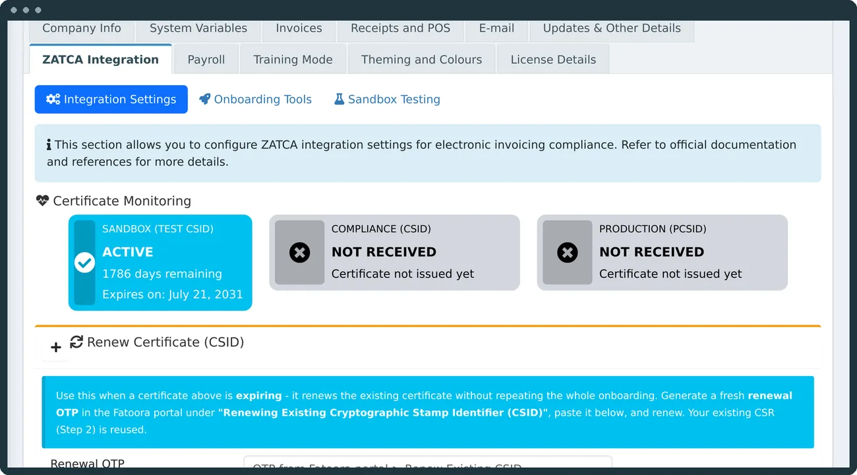Click the Renew Certificate (CSID) heading
The width and height of the screenshot is (857, 475).
tap(165, 342)
